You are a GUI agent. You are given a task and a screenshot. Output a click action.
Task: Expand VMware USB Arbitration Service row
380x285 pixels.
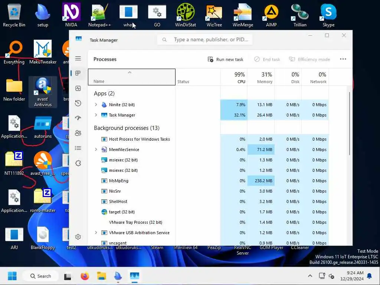(96, 233)
